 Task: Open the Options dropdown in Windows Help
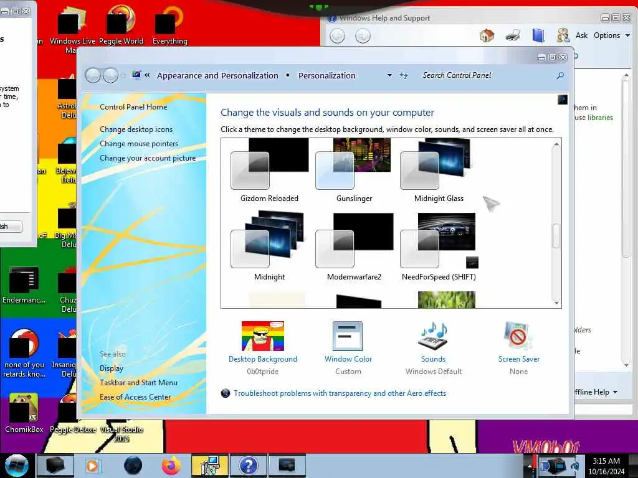point(612,35)
